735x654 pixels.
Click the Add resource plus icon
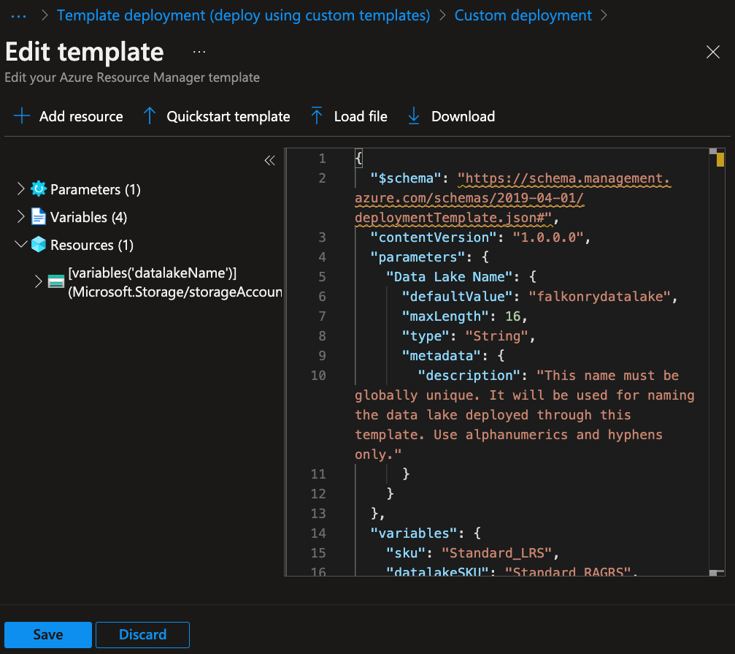point(22,116)
